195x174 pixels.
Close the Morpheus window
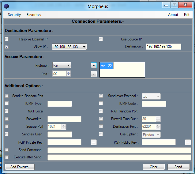click(x=185, y=5)
